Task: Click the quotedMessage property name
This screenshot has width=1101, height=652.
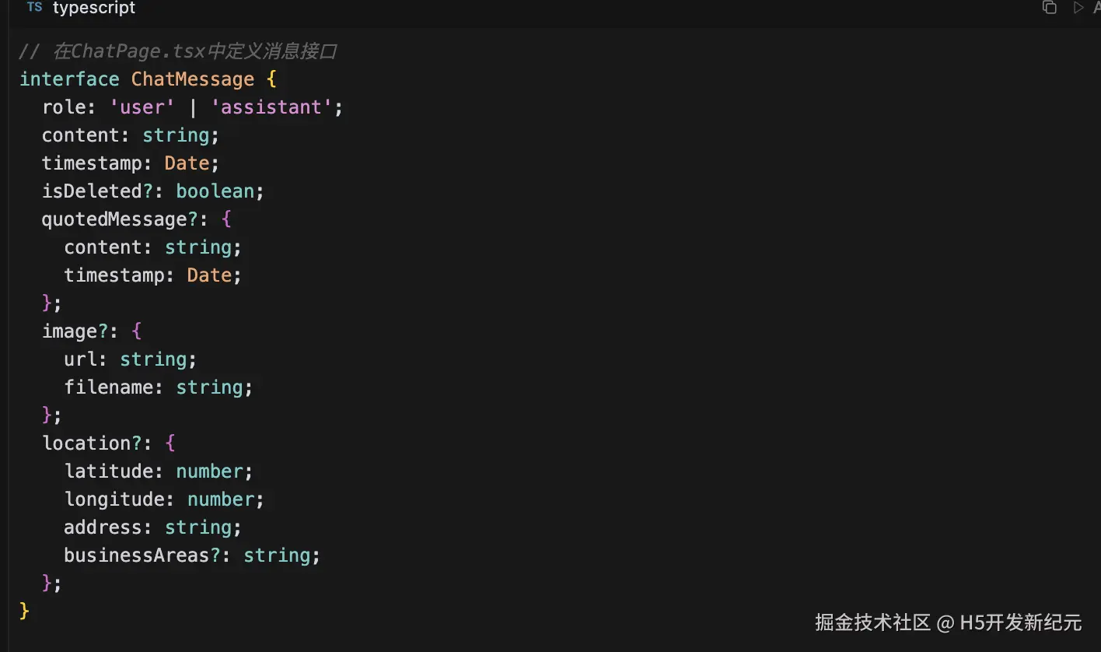Action: (114, 219)
